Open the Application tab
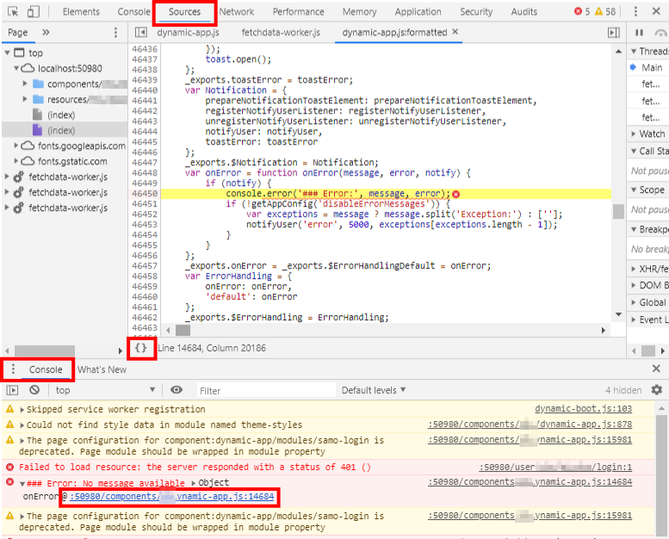Screen dimensions: 669x539 pyautogui.click(x=418, y=11)
